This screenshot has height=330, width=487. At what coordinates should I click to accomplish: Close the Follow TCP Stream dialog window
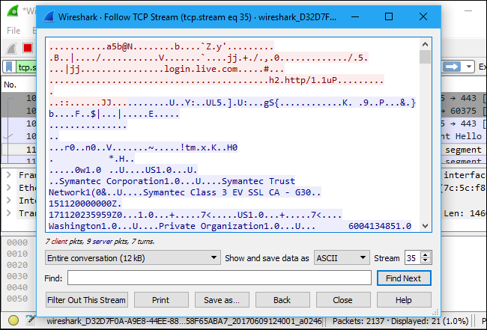tap(423, 16)
